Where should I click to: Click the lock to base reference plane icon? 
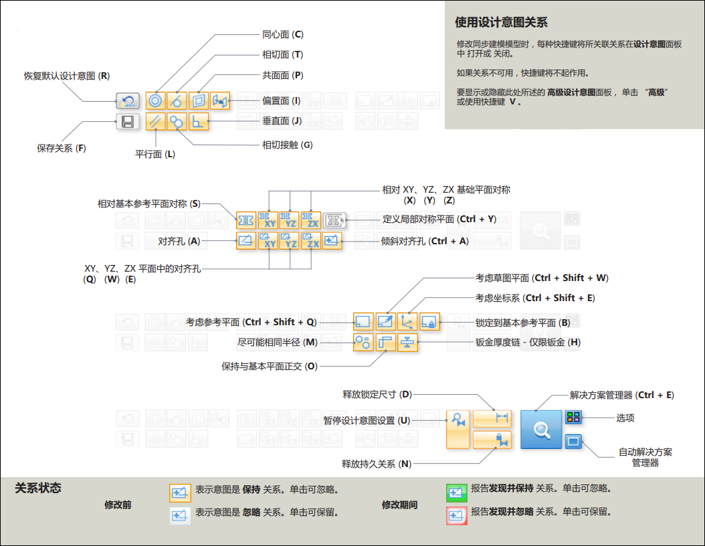(x=429, y=322)
